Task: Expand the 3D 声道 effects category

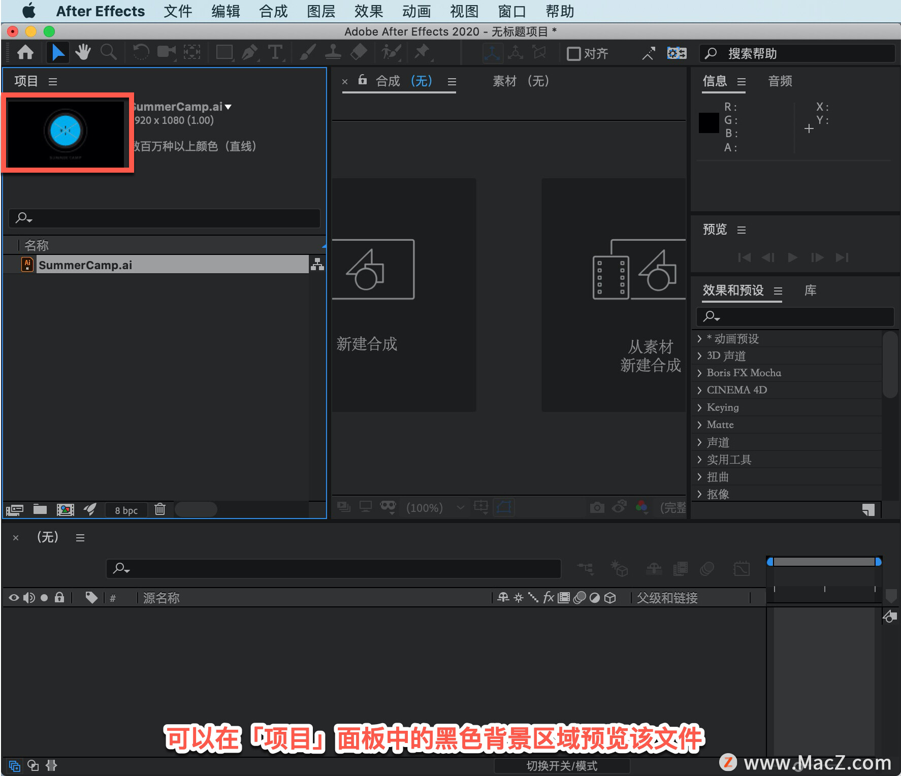Action: pos(699,355)
